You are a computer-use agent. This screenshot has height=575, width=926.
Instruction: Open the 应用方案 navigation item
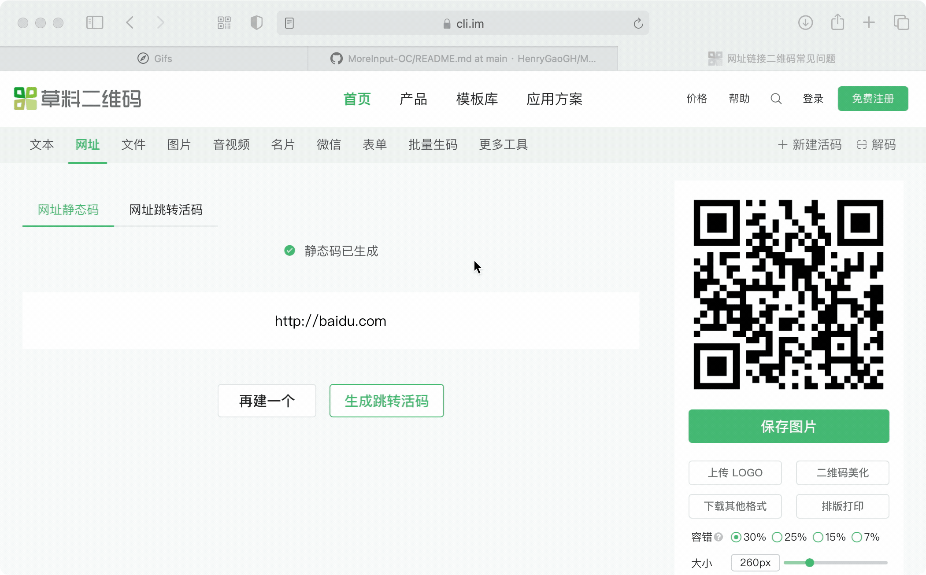[555, 99]
